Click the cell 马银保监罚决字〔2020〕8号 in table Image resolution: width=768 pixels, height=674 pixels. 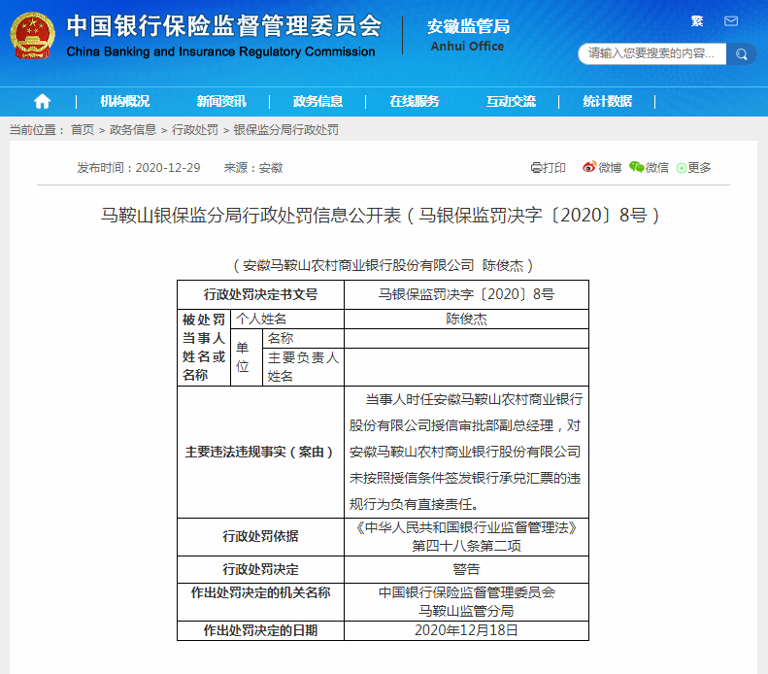466,294
